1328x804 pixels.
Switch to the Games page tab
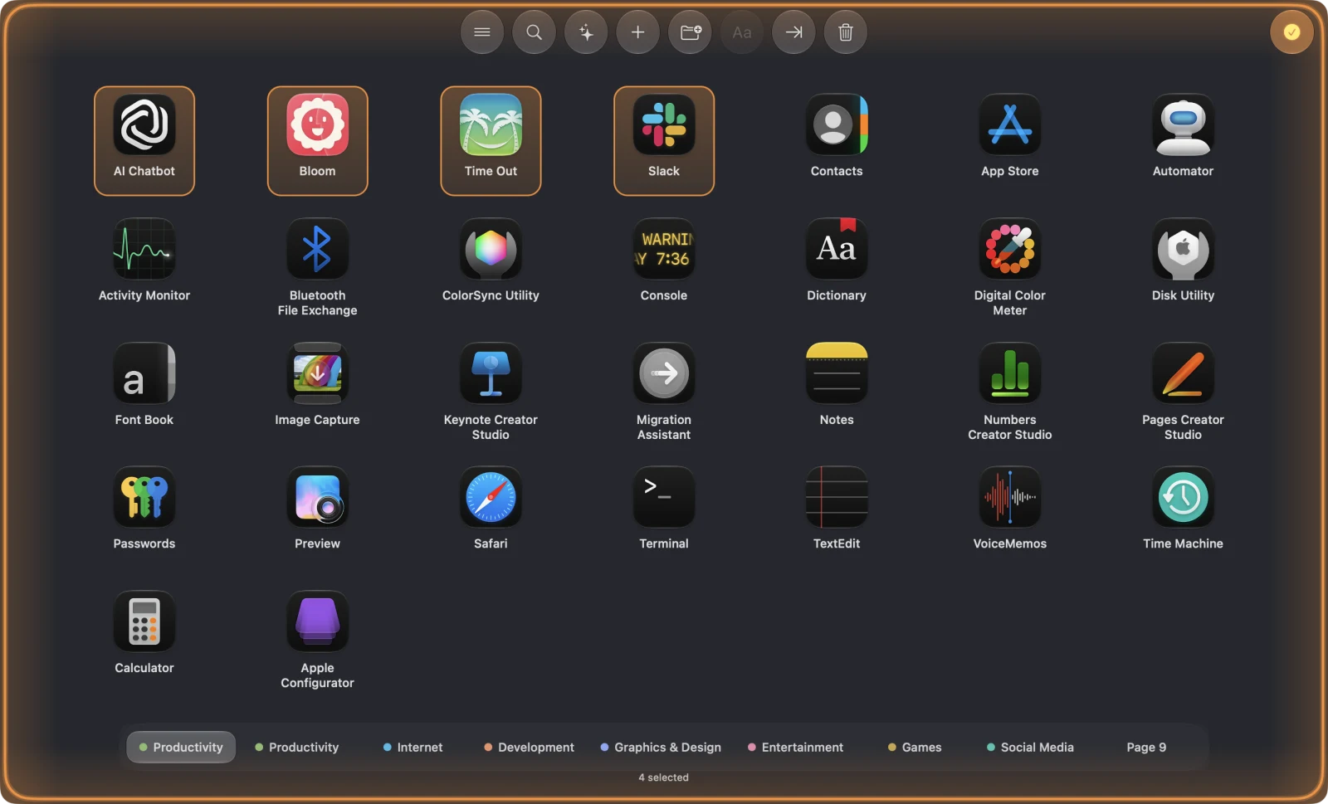[915, 748]
